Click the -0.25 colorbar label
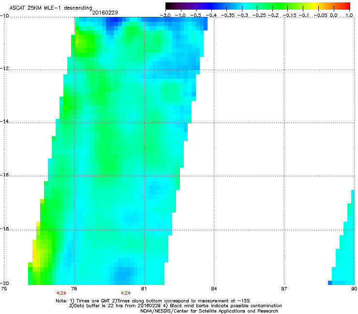Viewport: 358px width, 314px height. [x=259, y=15]
